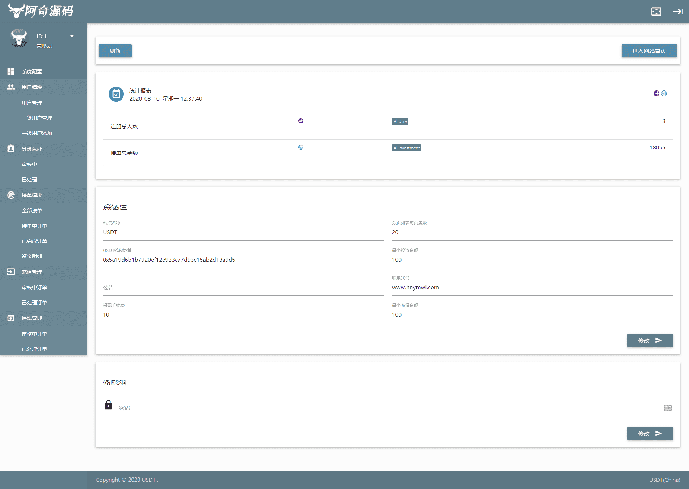Viewport: 689px width, 489px height.
Task: Open 一级用户管理 in the sidebar
Action: 37,118
